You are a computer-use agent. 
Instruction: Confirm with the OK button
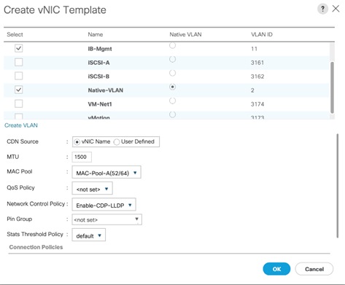coord(276,269)
